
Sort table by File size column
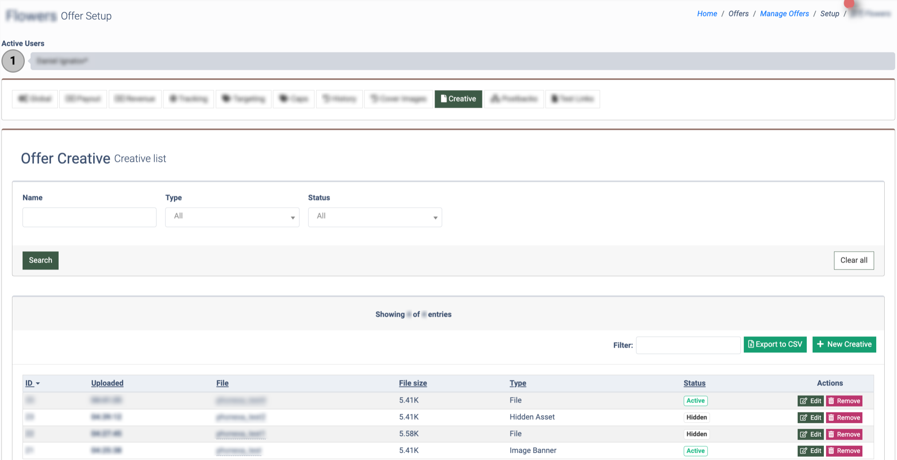tap(412, 383)
